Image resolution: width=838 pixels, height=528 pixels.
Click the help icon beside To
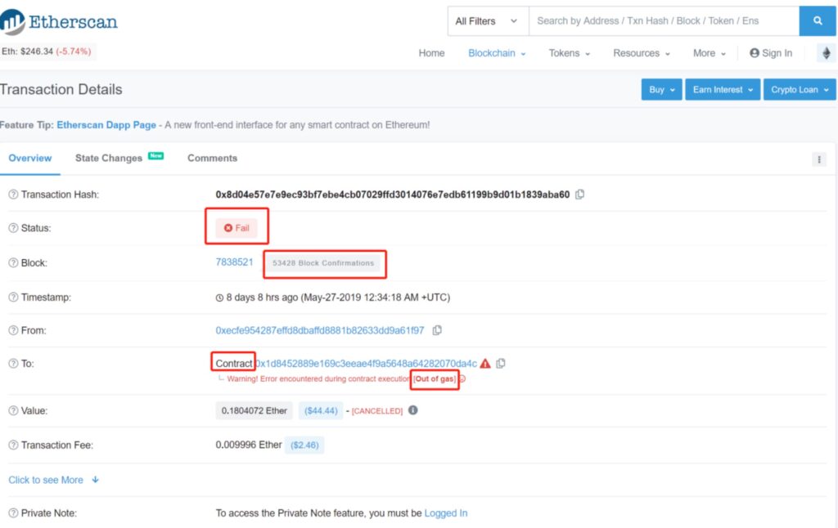point(13,364)
